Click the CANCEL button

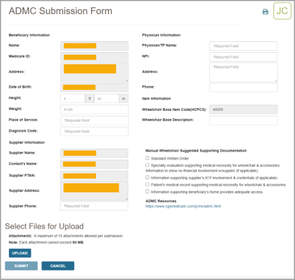[x=58, y=266]
